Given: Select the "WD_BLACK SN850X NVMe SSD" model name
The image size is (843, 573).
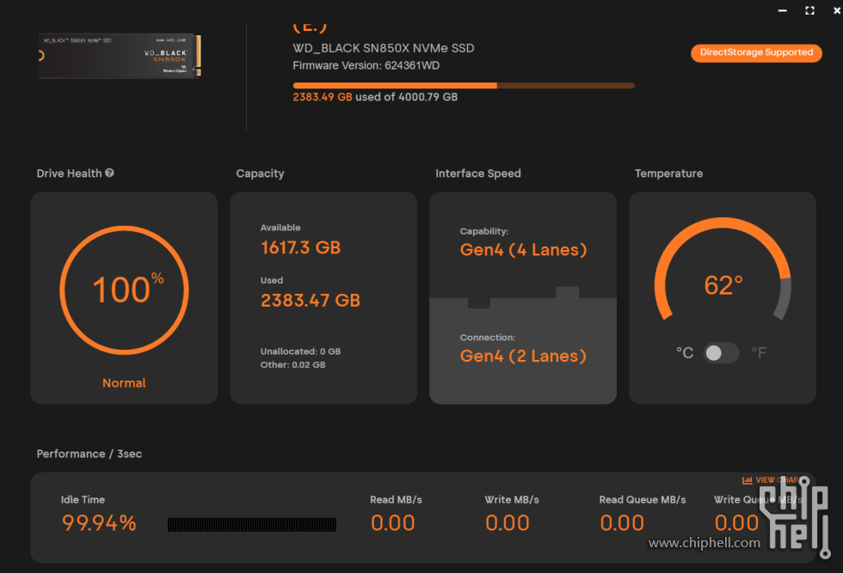Looking at the screenshot, I should point(384,48).
